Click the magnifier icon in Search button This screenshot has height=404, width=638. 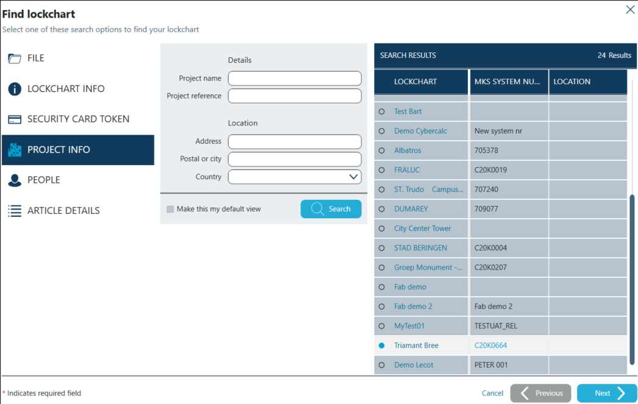tap(317, 209)
